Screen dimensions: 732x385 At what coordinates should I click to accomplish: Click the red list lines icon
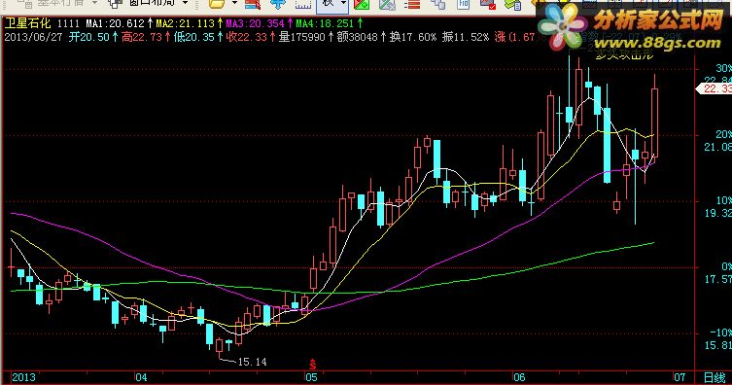click(x=412, y=4)
